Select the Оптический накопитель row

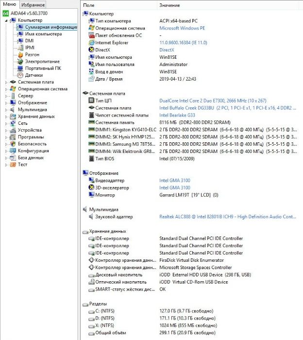(192, 282)
